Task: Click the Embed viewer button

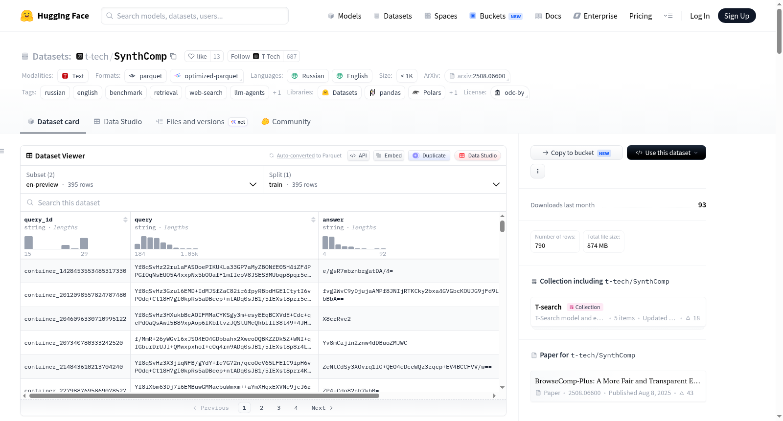Action: (389, 155)
